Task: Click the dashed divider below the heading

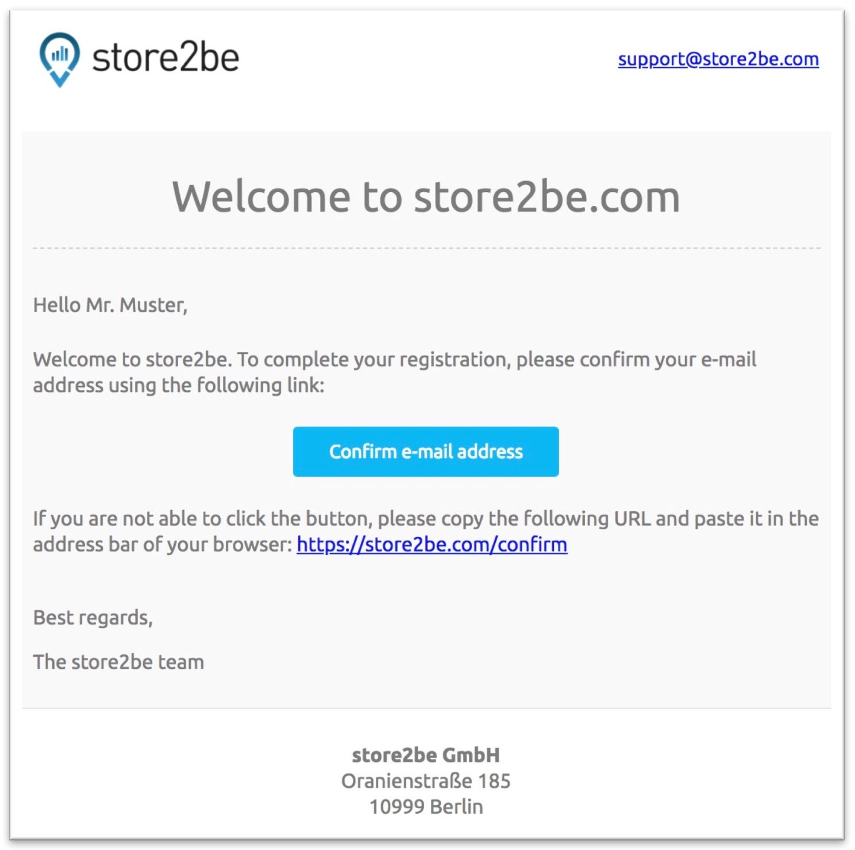Action: tap(426, 248)
